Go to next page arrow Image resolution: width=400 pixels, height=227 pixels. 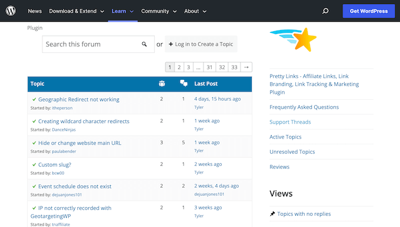246,67
